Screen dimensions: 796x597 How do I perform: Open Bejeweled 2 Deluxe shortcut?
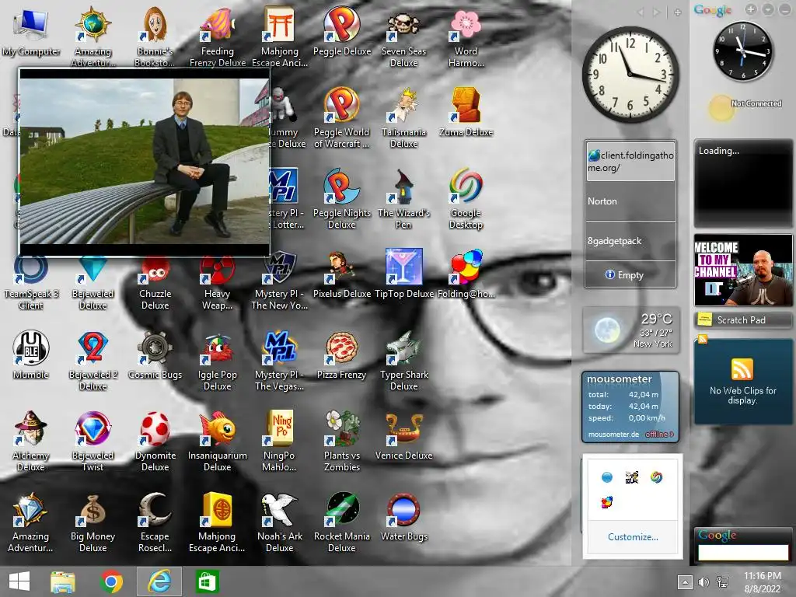pyautogui.click(x=93, y=361)
